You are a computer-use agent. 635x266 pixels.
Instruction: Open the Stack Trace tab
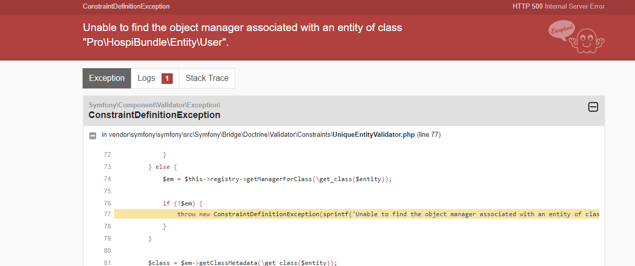click(207, 78)
